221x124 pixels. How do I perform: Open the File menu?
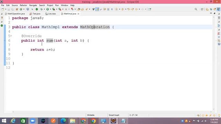[x=2, y=5]
